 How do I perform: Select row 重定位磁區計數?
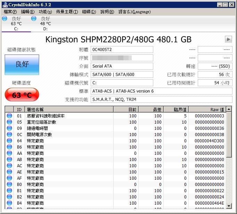click(115, 122)
